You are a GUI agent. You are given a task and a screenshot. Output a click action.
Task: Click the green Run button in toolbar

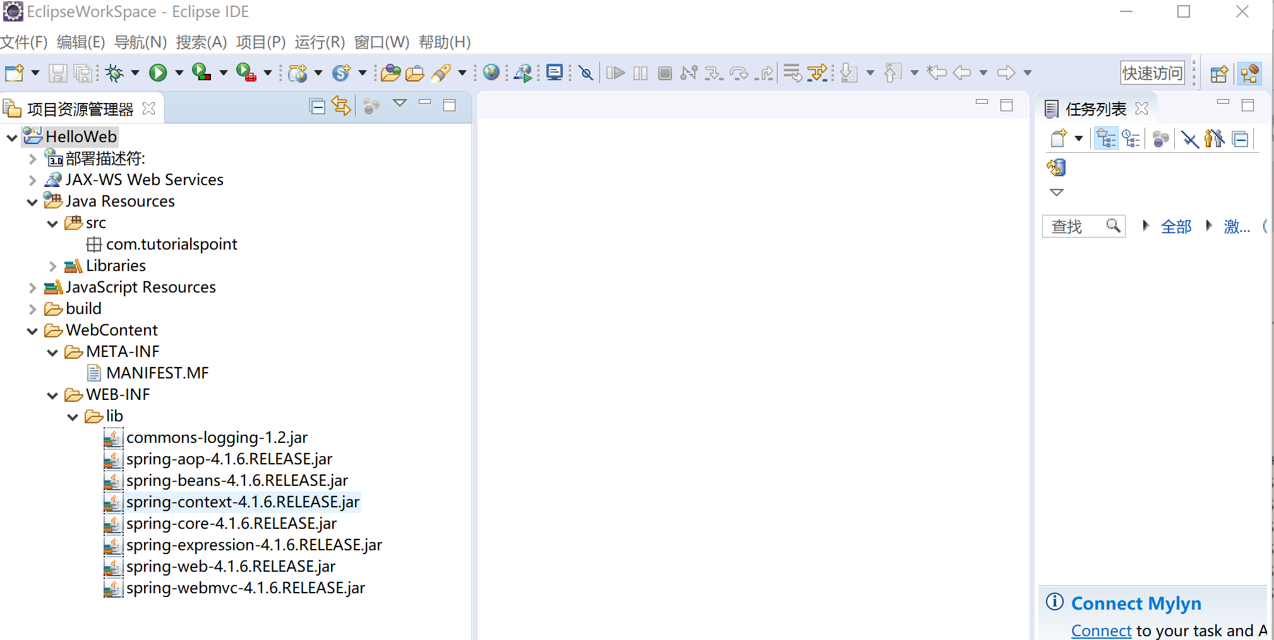click(158, 73)
